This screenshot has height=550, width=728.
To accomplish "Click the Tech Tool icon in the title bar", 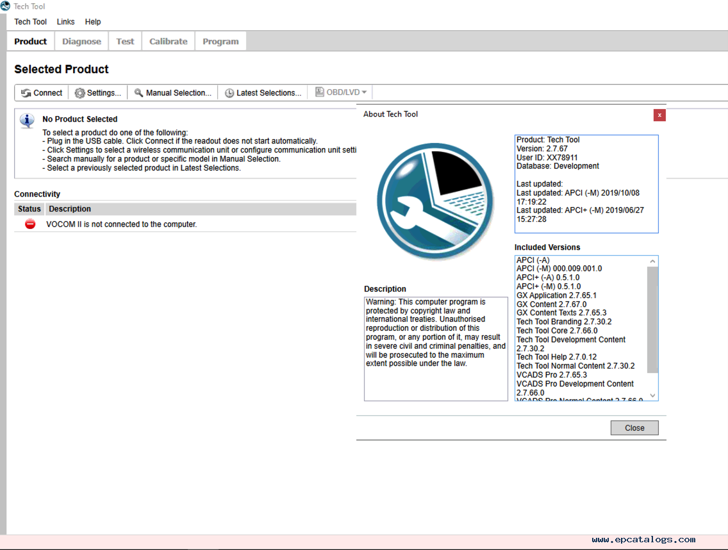I will pyautogui.click(x=6, y=6).
